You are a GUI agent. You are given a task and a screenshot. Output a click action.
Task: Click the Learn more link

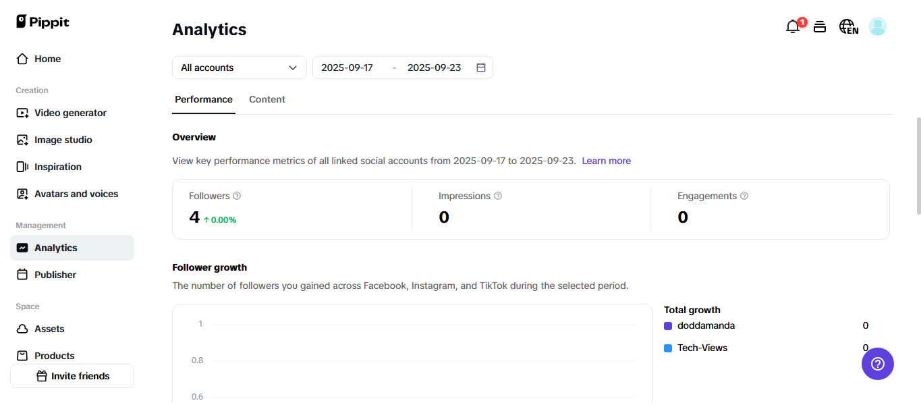606,161
